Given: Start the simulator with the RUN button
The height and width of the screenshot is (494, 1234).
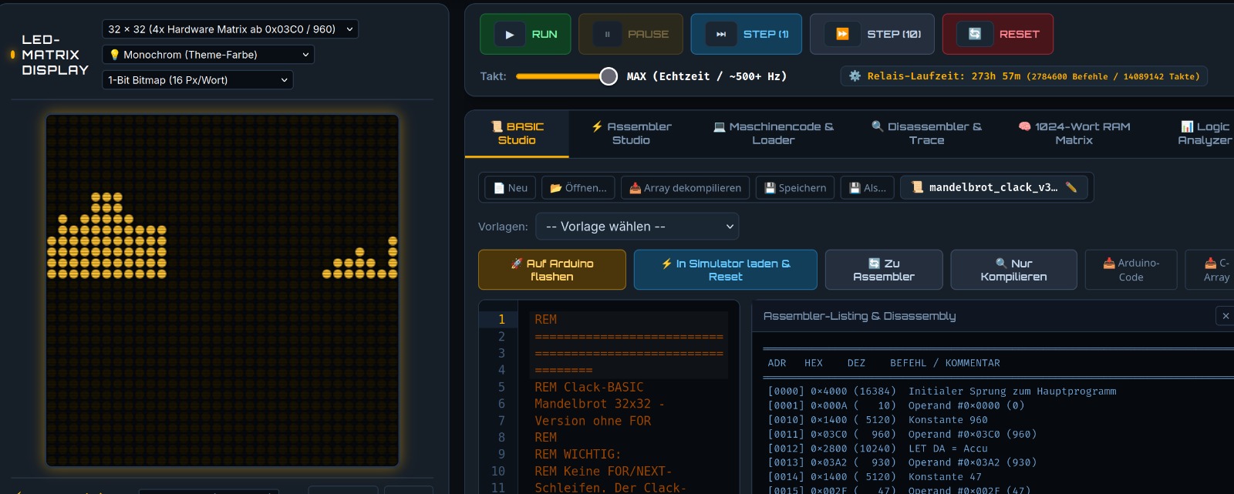Looking at the screenshot, I should (525, 34).
